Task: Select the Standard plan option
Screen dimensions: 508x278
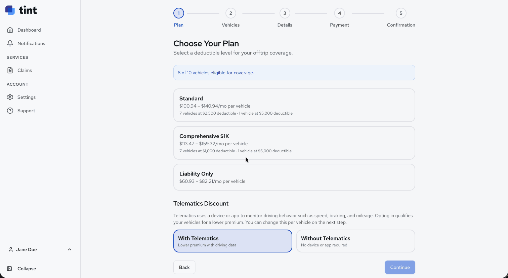Action: point(294,105)
